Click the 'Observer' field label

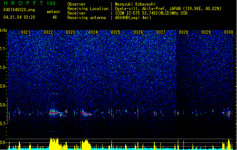coord(76,4)
